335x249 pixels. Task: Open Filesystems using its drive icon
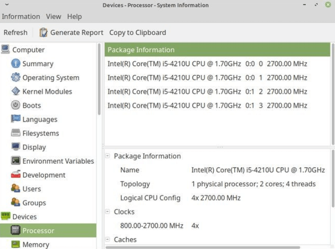pos(15,133)
